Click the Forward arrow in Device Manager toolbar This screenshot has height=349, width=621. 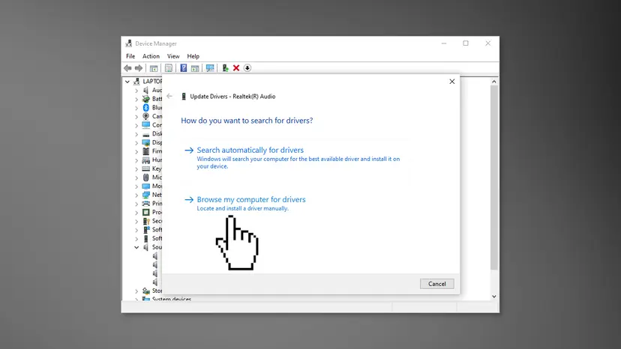(x=138, y=68)
